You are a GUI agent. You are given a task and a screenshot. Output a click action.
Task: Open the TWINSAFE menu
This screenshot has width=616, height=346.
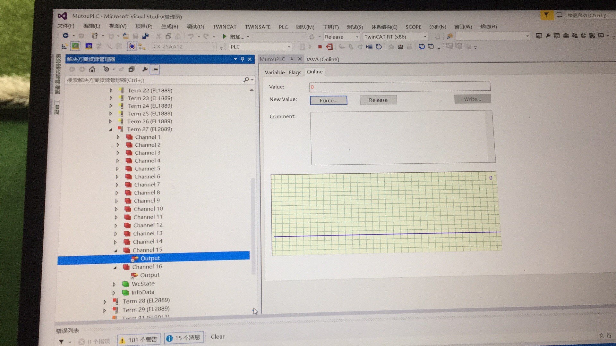[258, 27]
